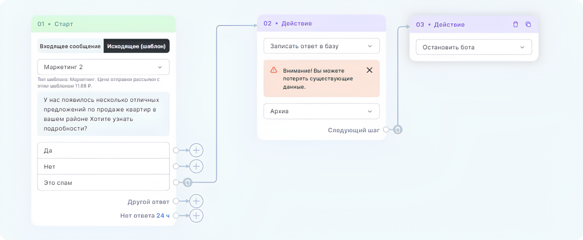Expand "Записать ответ в базу" dropdown
Image resolution: width=583 pixels, height=240 pixels.
321,46
